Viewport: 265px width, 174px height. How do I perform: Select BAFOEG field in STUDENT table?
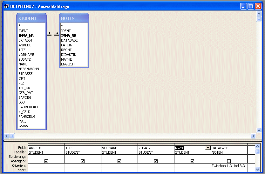(25, 97)
